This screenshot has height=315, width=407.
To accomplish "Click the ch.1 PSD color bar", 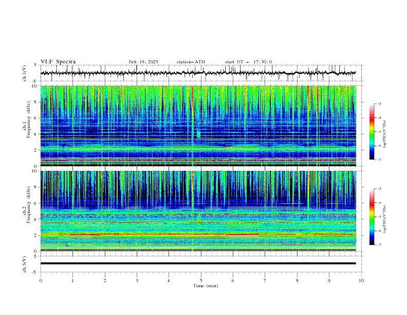I will pos(372,132).
